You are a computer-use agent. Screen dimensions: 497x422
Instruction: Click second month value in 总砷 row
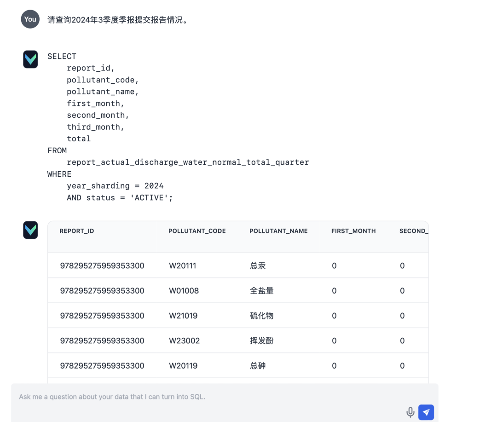(x=402, y=366)
